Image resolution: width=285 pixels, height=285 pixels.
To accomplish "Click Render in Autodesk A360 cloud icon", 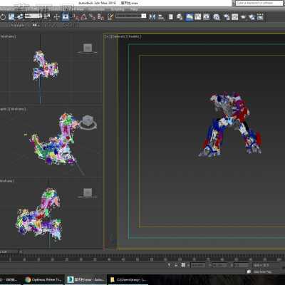I will pyautogui.click(x=252, y=17).
